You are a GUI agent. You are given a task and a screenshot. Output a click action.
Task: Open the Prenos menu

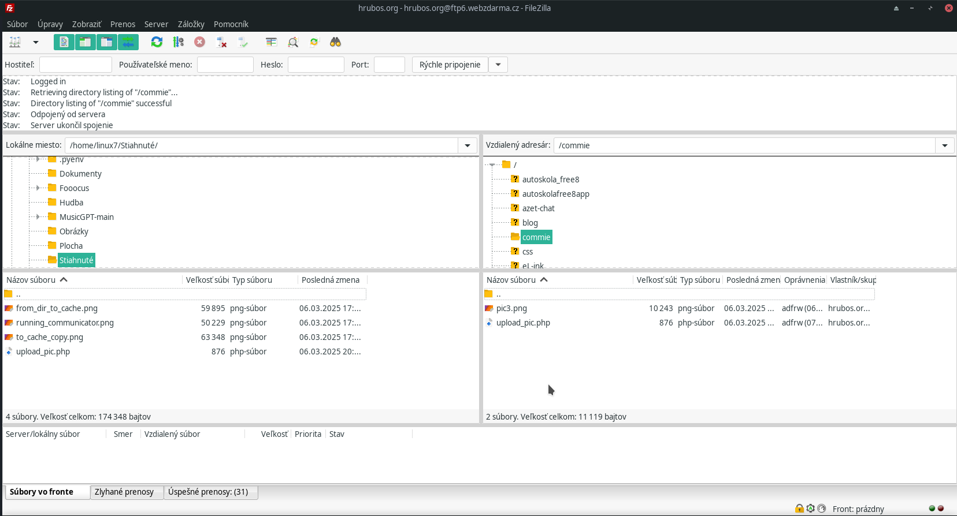[x=123, y=24]
